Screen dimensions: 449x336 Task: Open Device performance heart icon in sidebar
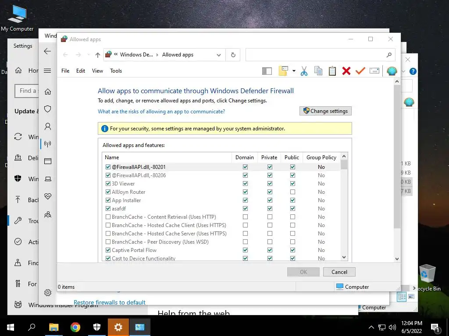[x=48, y=196]
